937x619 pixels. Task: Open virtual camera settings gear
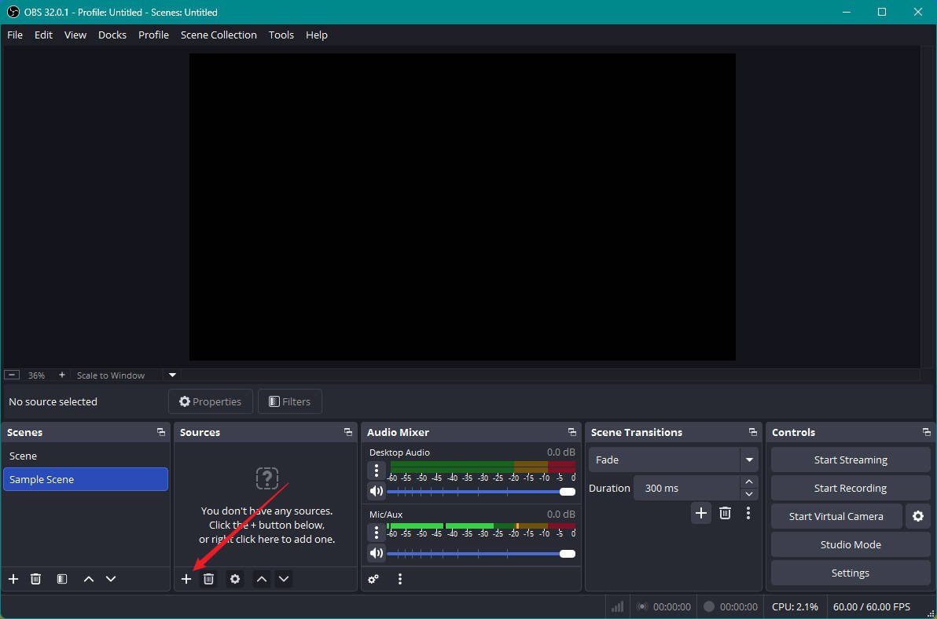click(918, 516)
